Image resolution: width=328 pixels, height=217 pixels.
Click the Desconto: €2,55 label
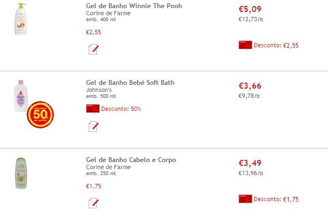coord(276,45)
